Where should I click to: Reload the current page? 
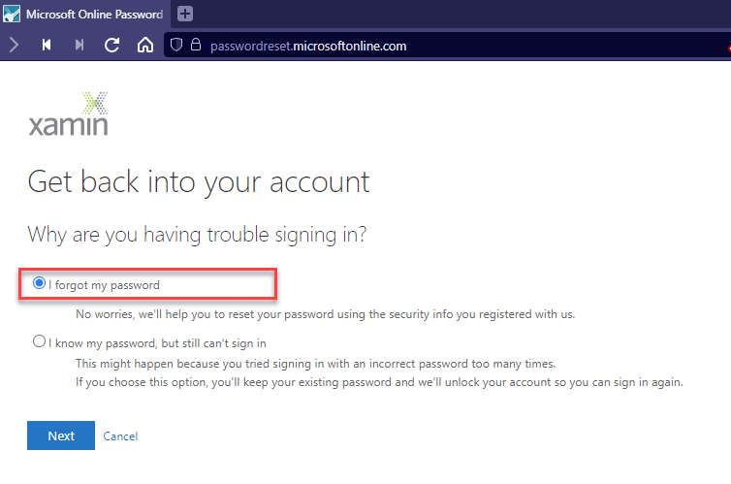pyautogui.click(x=111, y=46)
